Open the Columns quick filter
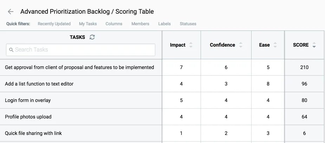Viewport: 325px width, 143px height. [x=114, y=24]
